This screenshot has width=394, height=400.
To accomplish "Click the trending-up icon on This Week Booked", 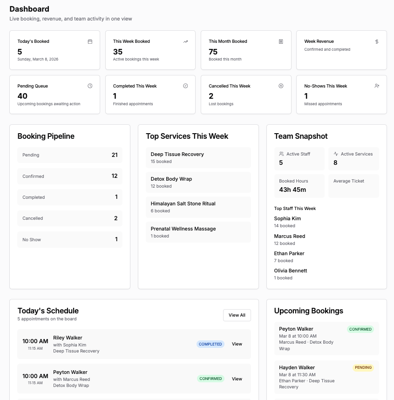I will coord(185,41).
